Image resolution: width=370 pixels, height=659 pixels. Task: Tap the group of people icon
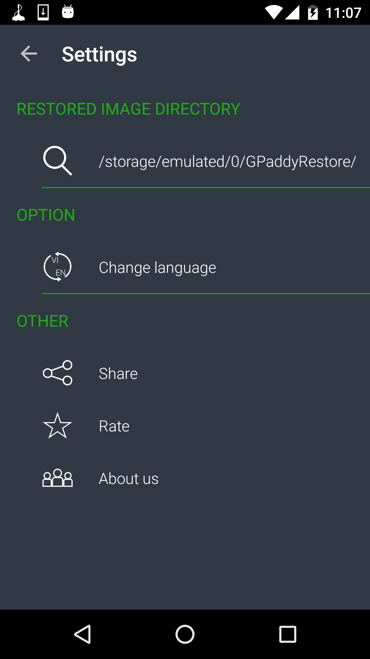coord(57,478)
